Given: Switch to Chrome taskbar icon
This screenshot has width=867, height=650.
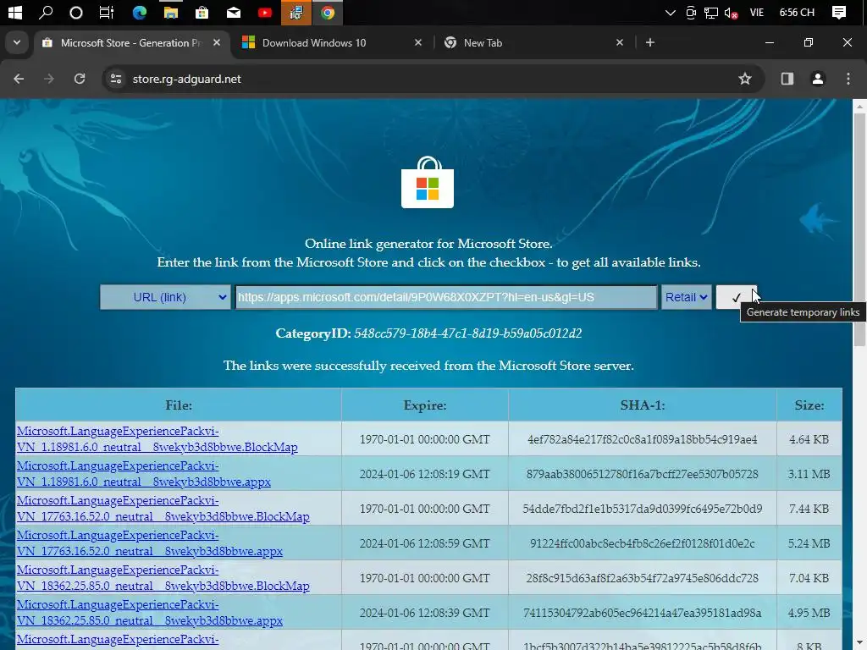Looking at the screenshot, I should [x=328, y=12].
